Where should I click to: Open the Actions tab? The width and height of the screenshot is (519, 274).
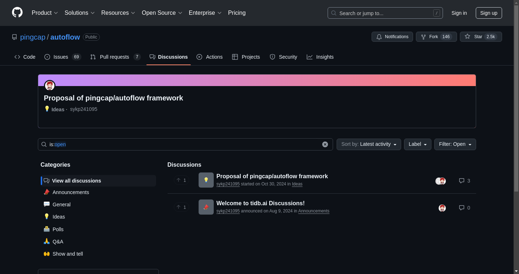point(209,57)
